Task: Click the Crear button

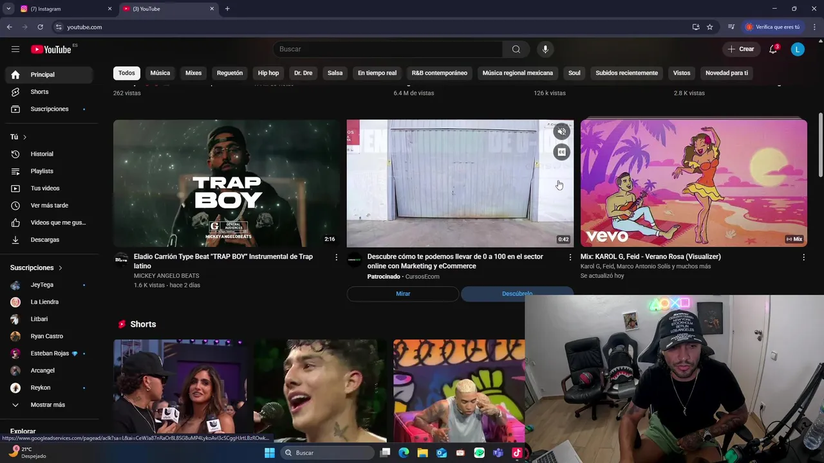Action: point(741,49)
